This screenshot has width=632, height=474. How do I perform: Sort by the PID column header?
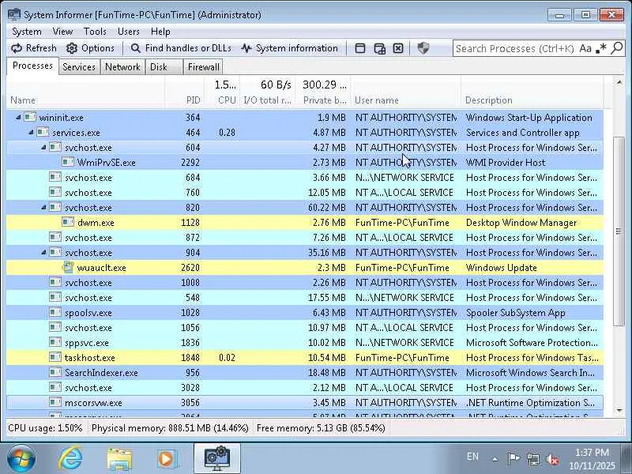click(x=184, y=100)
